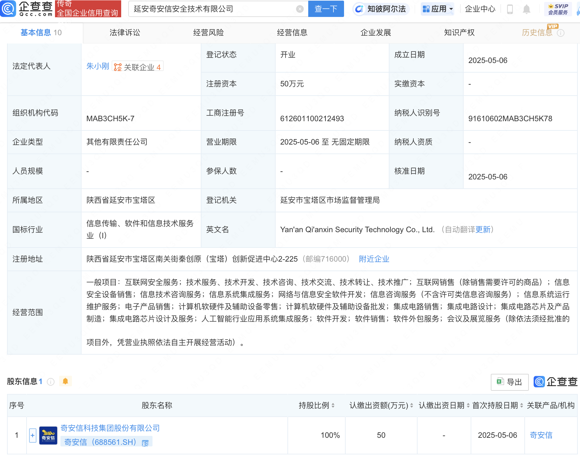Click the 其他有限责任公司 enterprise type value

[117, 142]
